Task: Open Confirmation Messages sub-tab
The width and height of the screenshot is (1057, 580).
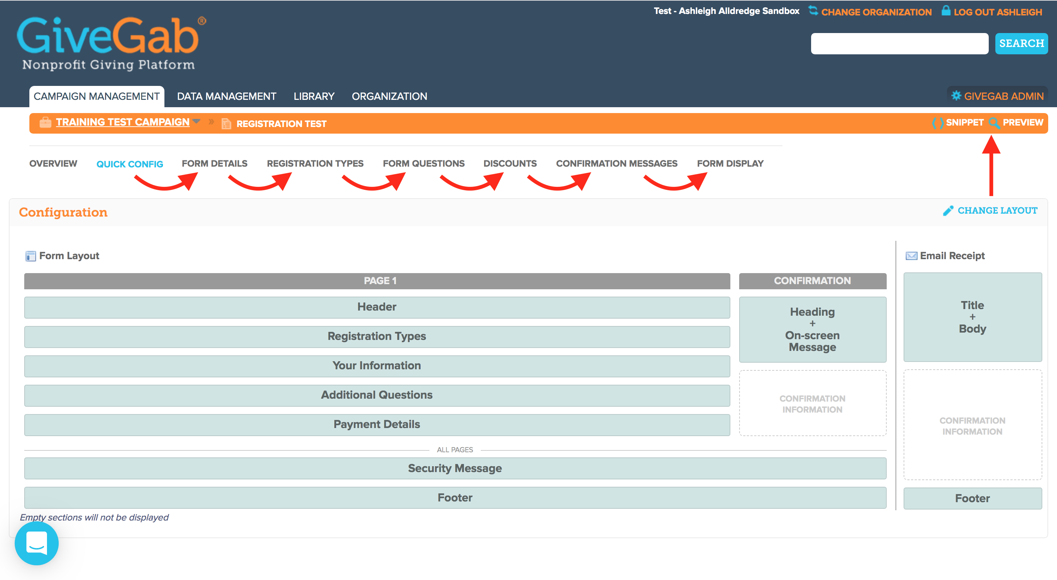Action: point(617,163)
